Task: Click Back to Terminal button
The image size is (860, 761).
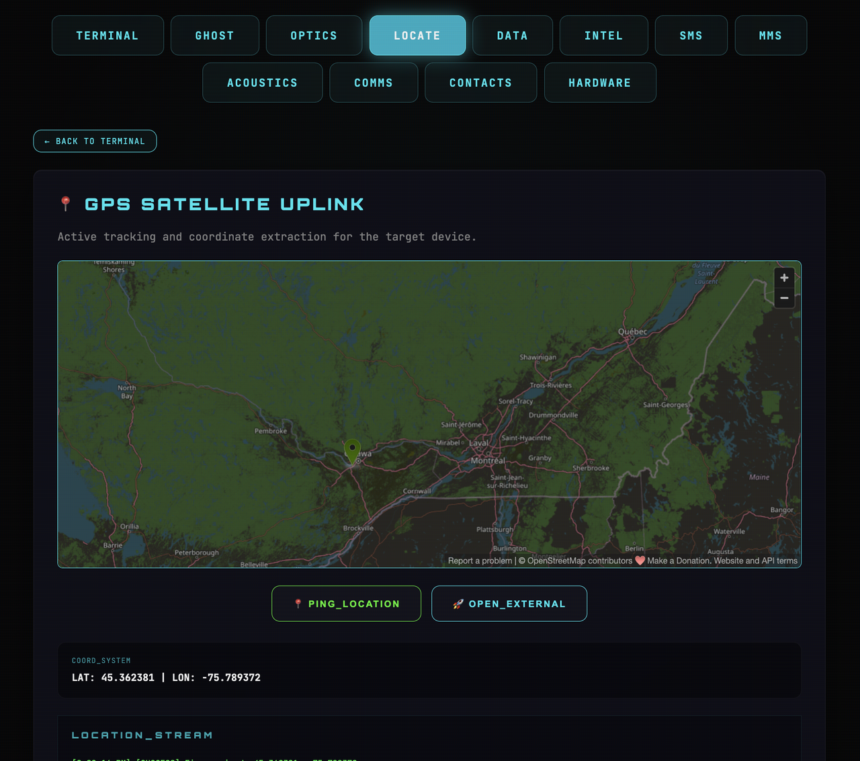Action: (x=95, y=141)
